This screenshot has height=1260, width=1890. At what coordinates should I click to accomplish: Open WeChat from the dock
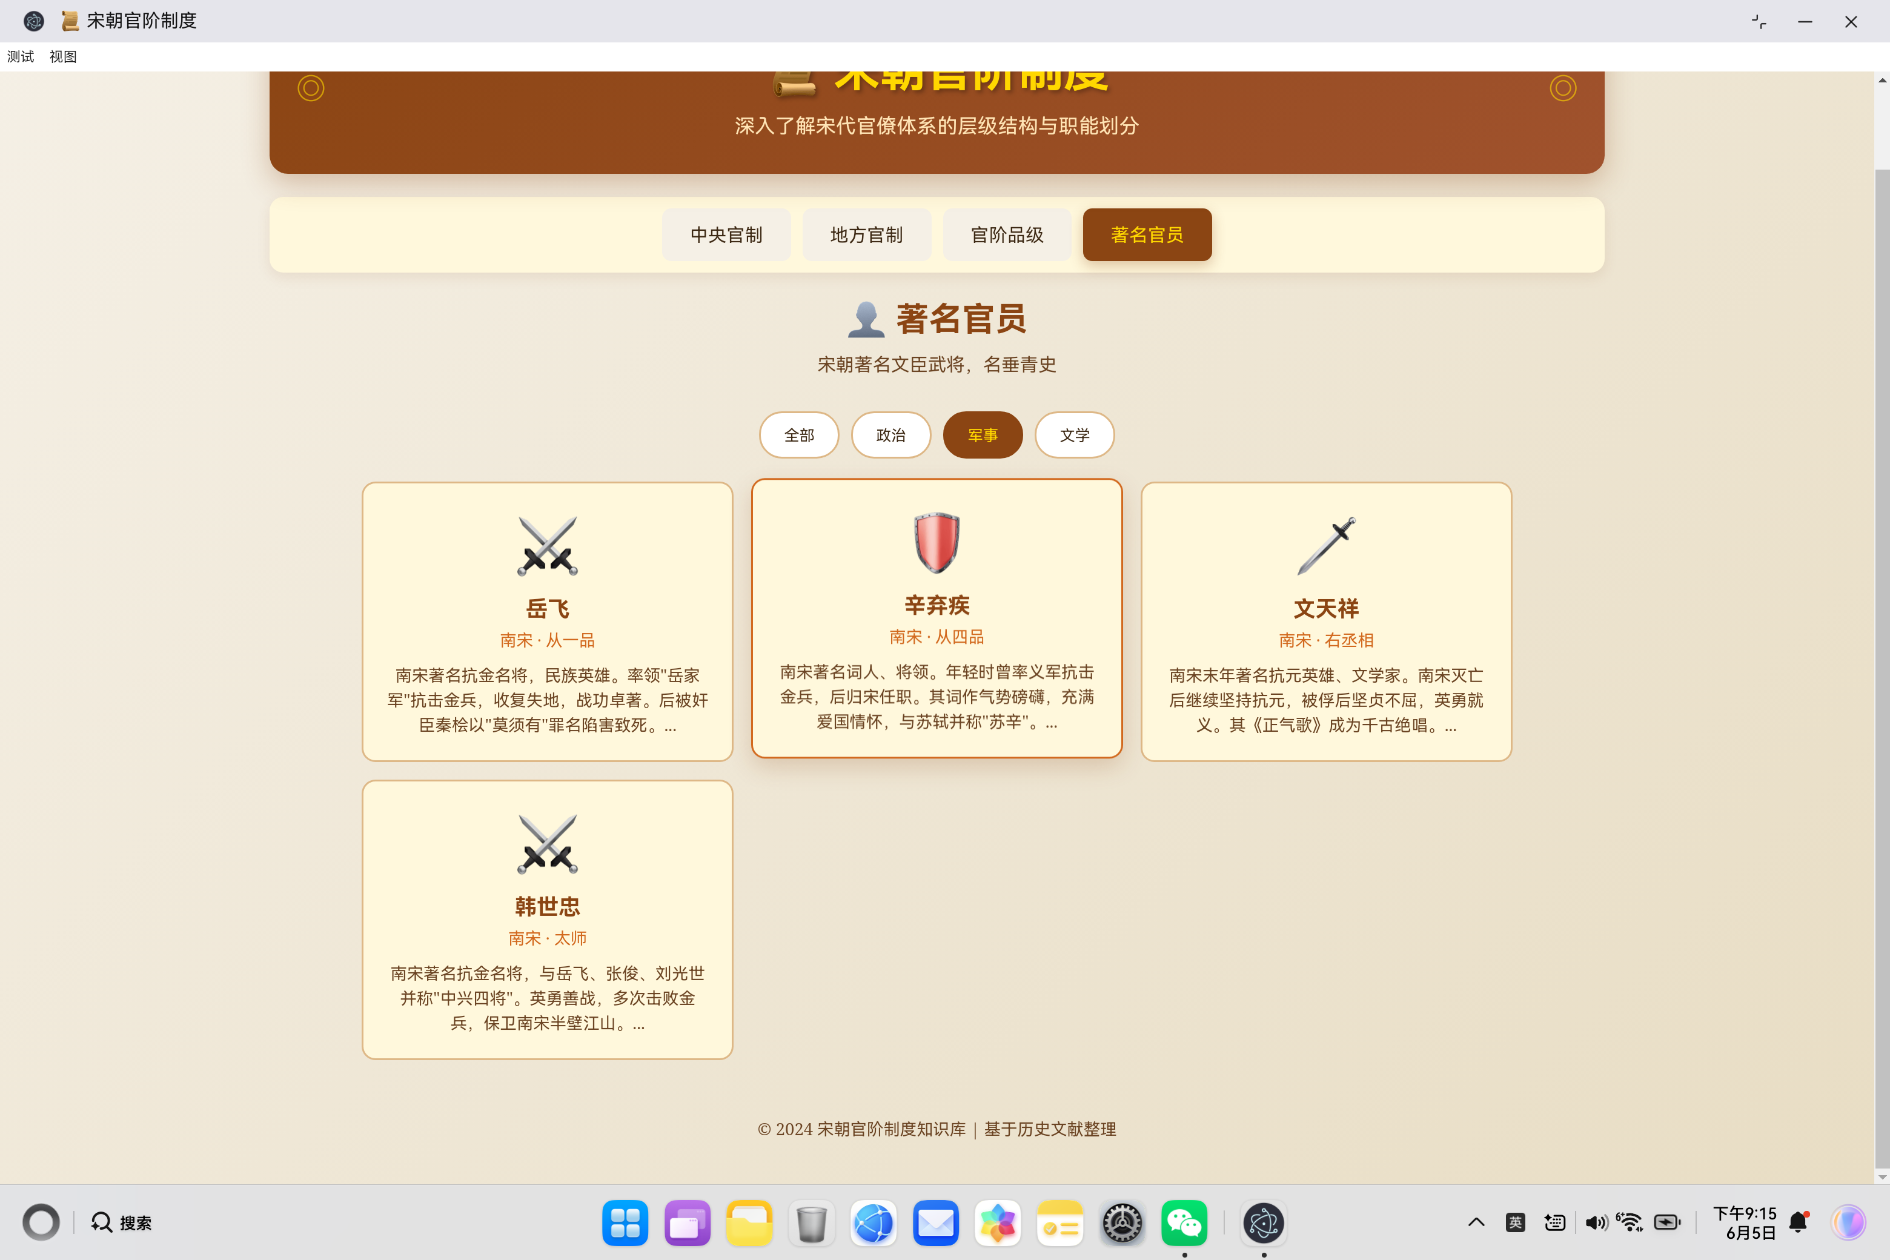1184,1223
